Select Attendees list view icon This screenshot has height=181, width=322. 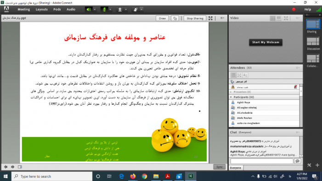[233, 75]
